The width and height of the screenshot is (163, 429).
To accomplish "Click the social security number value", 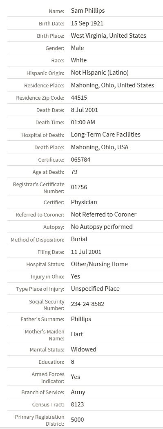I will (x=87, y=304).
